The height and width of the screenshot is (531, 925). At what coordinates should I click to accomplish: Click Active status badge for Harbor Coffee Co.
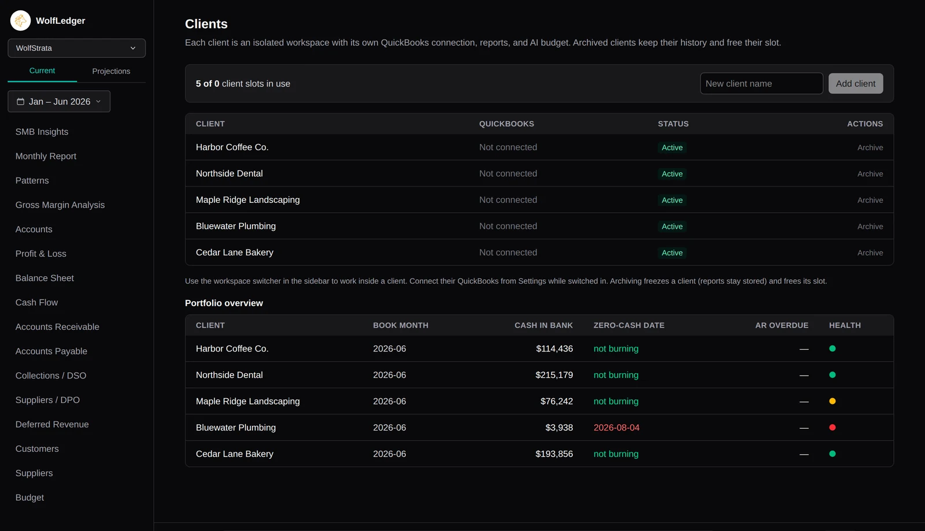coord(672,147)
